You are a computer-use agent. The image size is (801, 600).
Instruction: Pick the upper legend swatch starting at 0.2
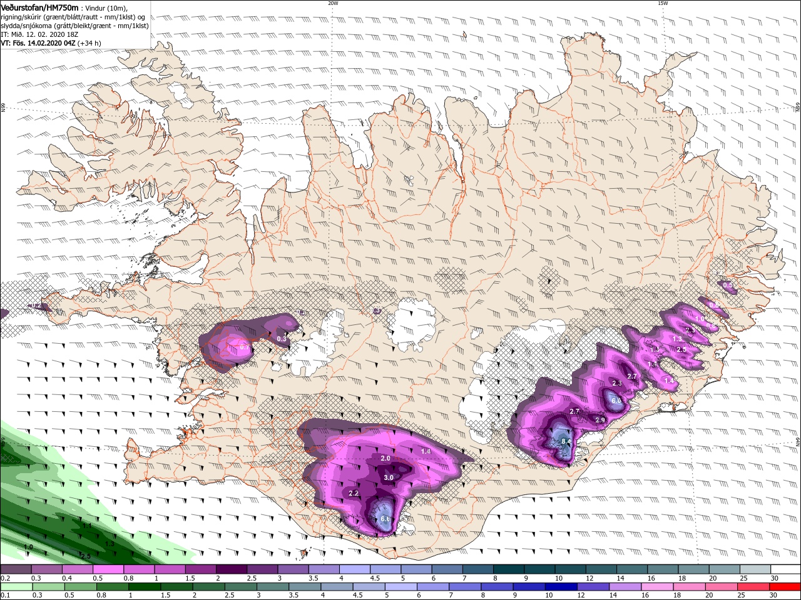tap(16, 569)
